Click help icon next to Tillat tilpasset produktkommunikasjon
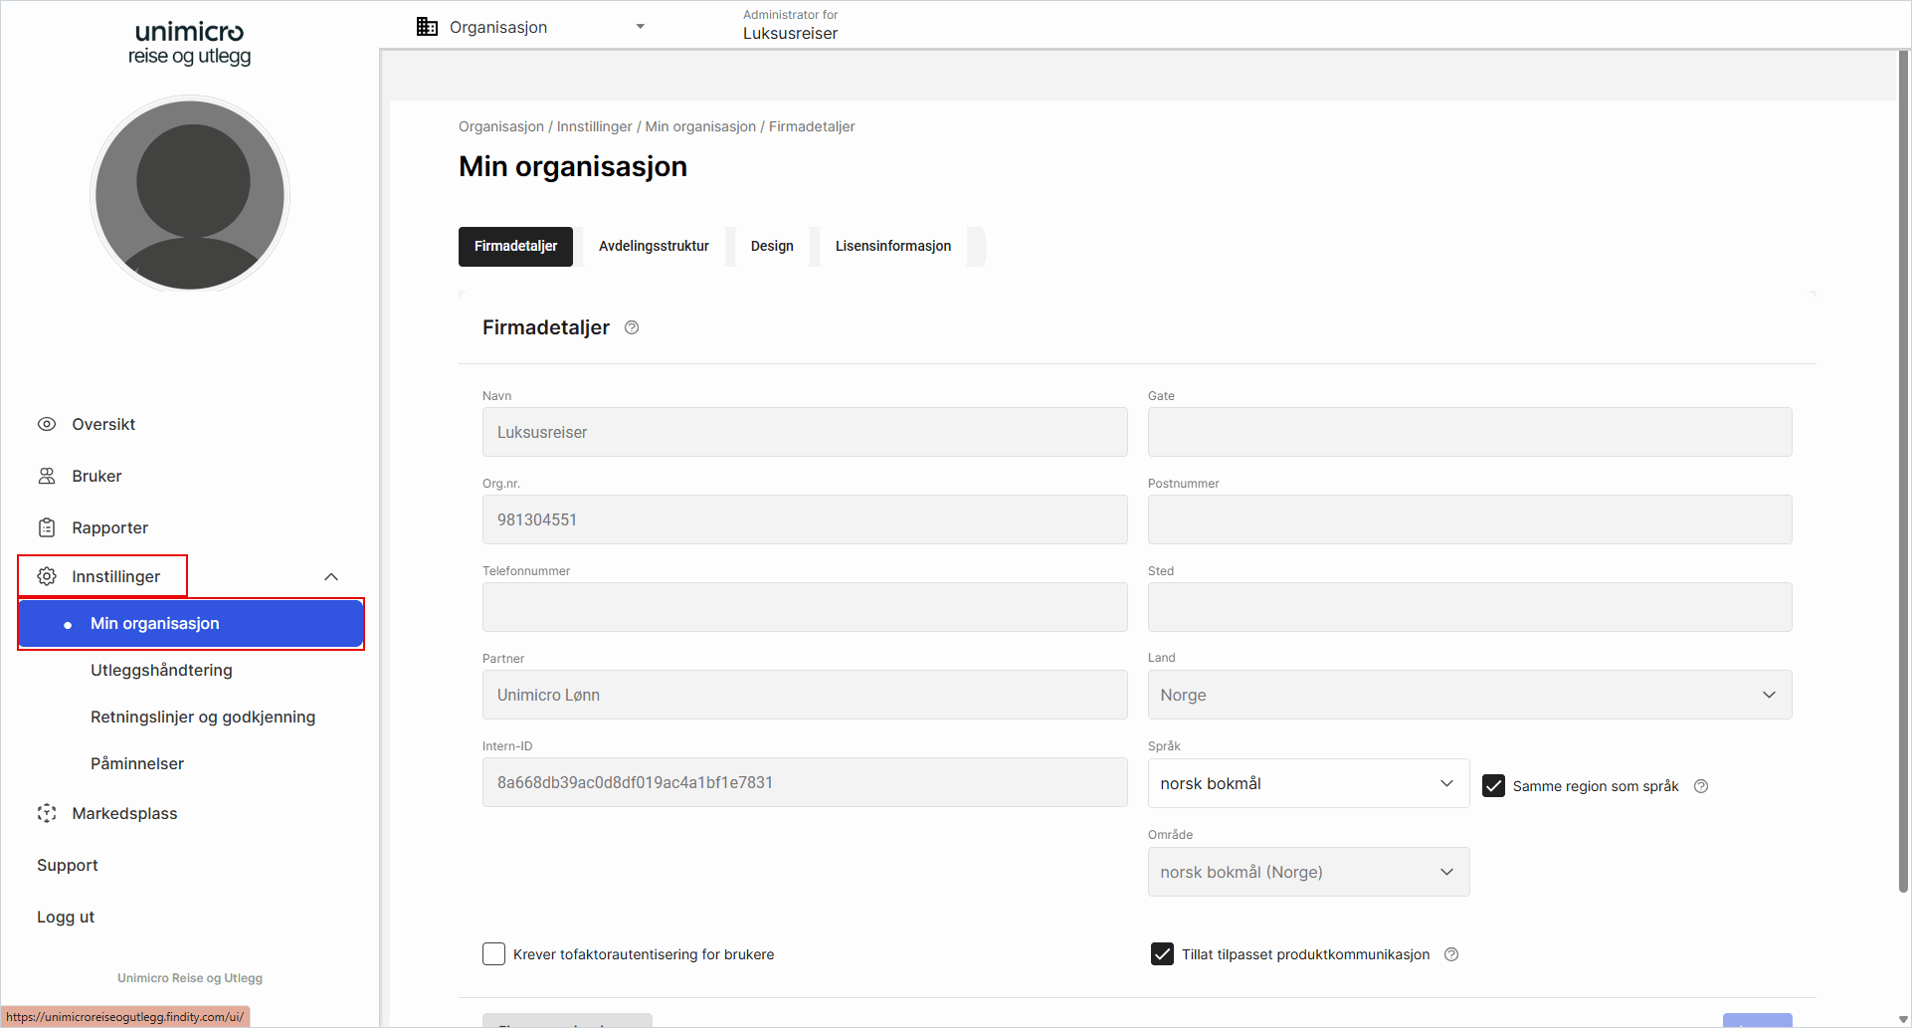The height and width of the screenshot is (1028, 1912). [1451, 954]
